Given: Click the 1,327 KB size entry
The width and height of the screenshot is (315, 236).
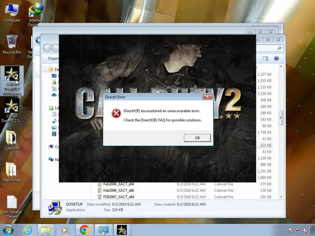Looking at the screenshot, I should (264, 74).
